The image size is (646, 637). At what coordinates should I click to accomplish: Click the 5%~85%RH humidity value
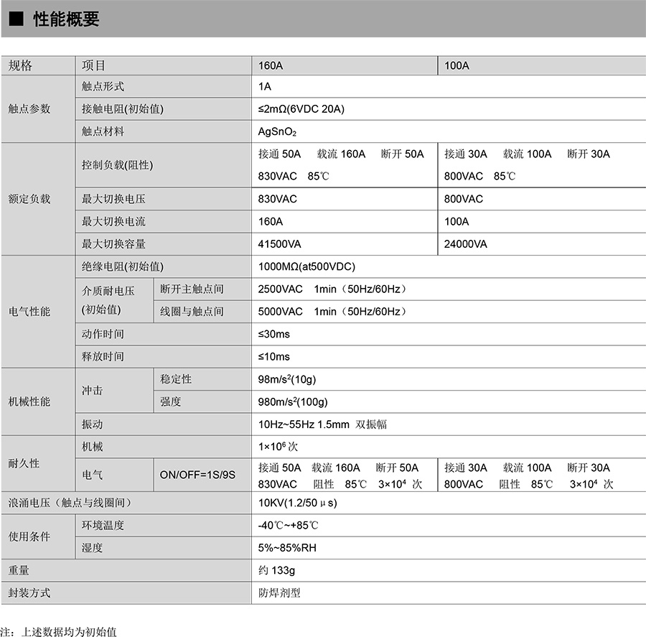(x=287, y=548)
